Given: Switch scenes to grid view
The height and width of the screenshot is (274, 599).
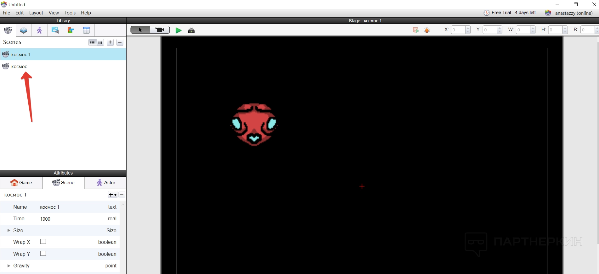Looking at the screenshot, I should coord(100,42).
